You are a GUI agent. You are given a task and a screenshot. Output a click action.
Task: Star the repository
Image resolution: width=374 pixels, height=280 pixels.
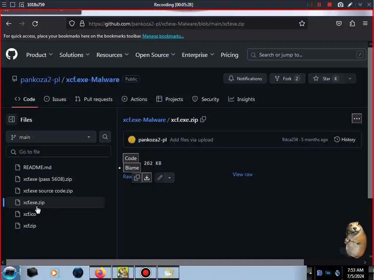[x=326, y=79]
